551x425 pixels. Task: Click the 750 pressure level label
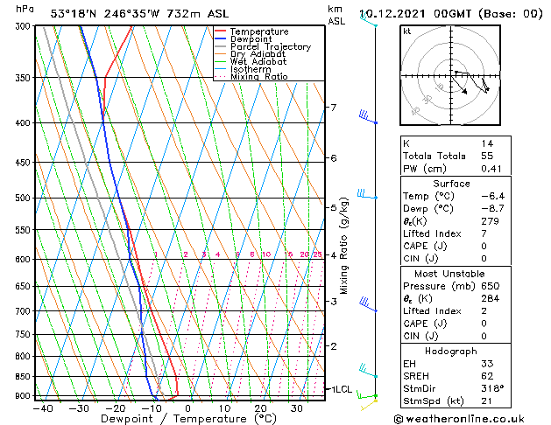pyautogui.click(x=25, y=335)
